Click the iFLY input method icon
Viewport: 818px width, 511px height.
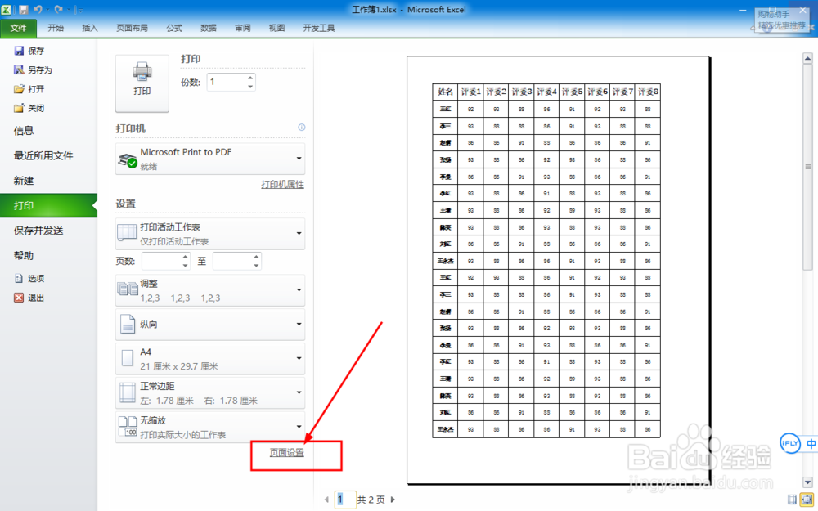(790, 444)
